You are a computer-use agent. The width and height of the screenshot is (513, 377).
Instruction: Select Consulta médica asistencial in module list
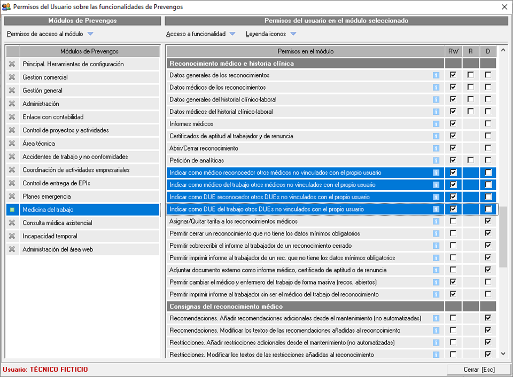click(x=57, y=223)
